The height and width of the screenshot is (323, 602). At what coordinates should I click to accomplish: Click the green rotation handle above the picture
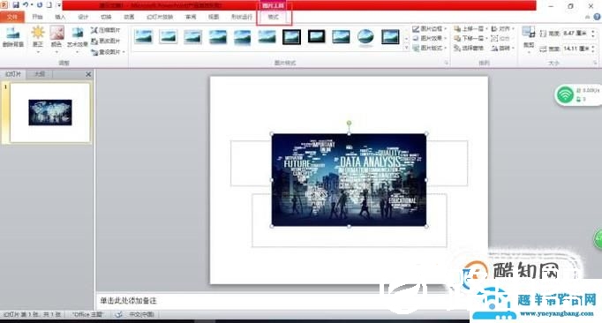pos(349,124)
